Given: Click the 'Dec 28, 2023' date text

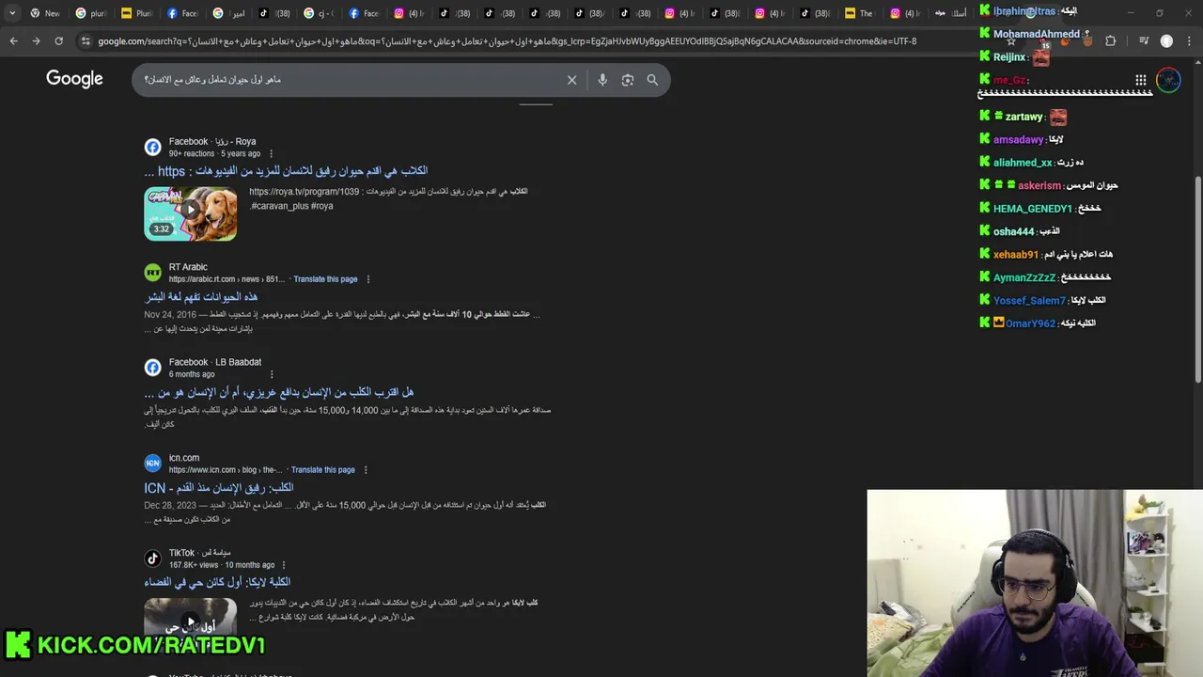Looking at the screenshot, I should [x=170, y=505].
